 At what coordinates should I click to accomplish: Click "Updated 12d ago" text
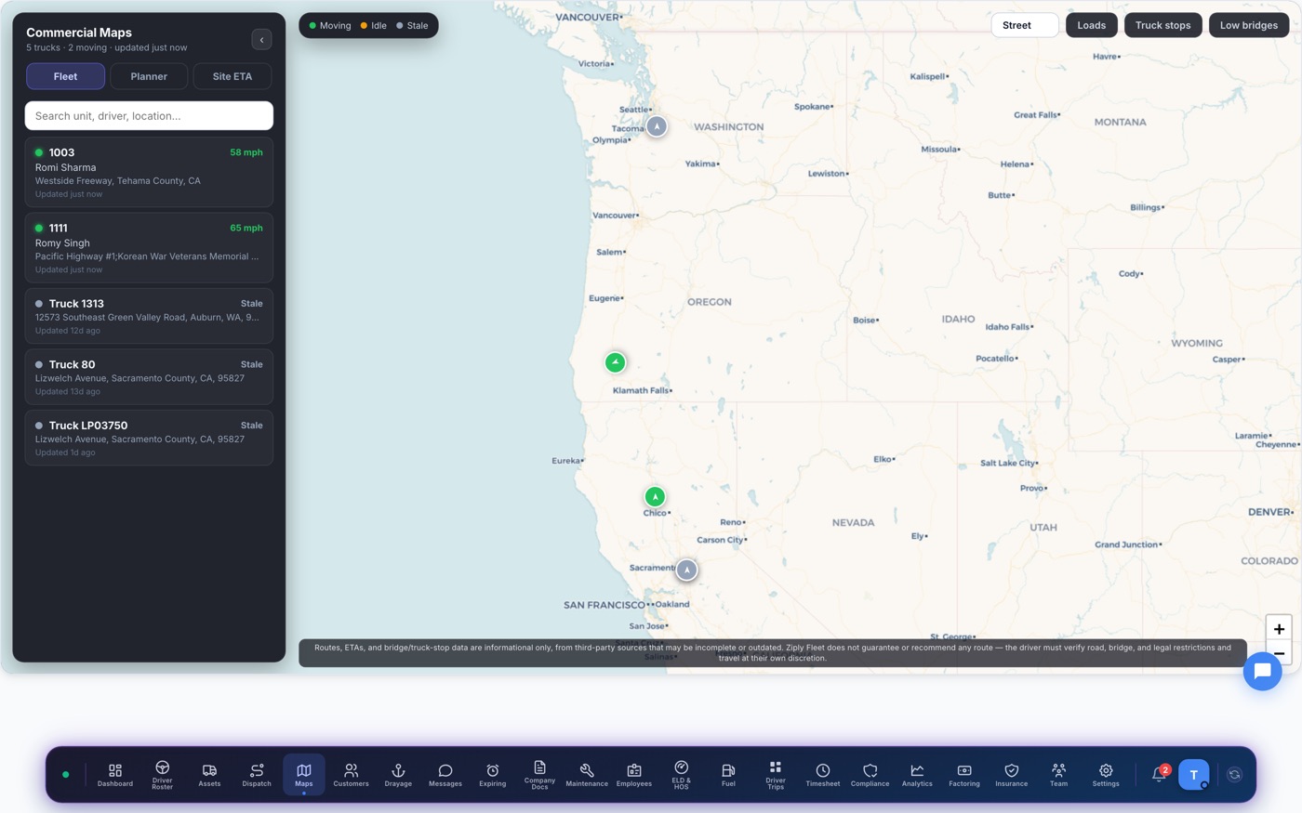pos(68,331)
